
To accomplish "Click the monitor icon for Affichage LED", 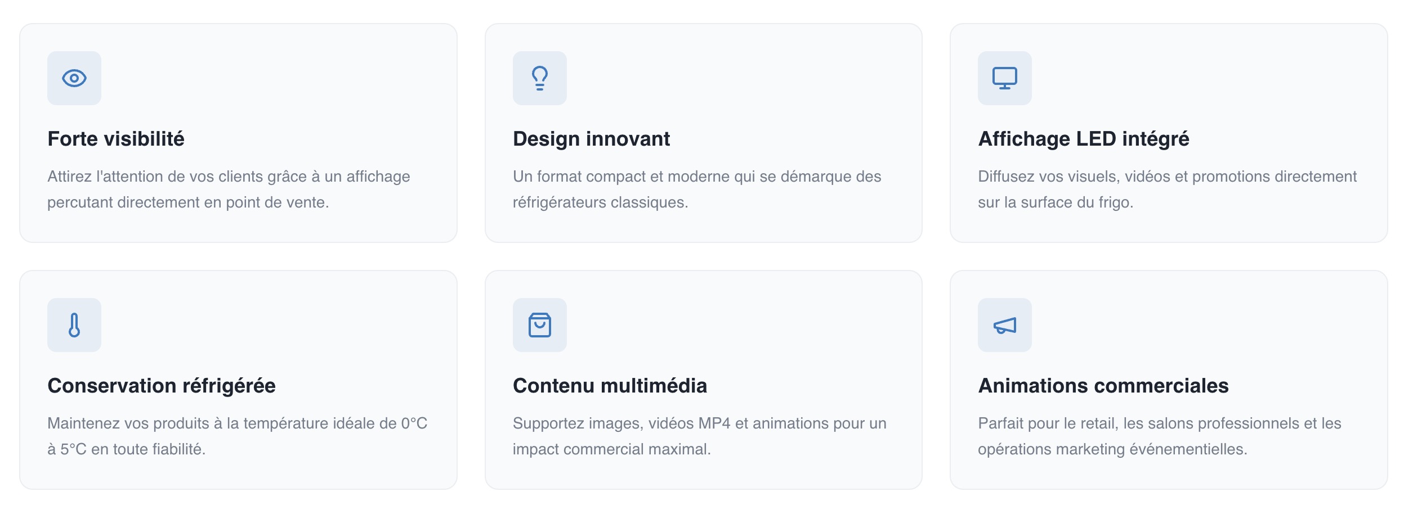I will pos(1004,78).
